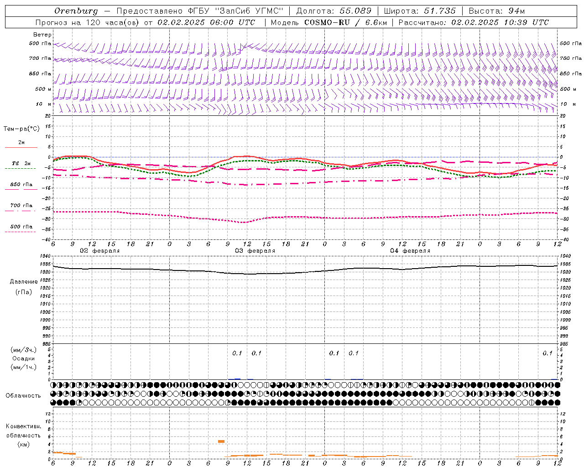Image resolution: width=584 pixels, height=467 pixels.
Task: Click the 03 февраля date label
Action: coord(255,251)
